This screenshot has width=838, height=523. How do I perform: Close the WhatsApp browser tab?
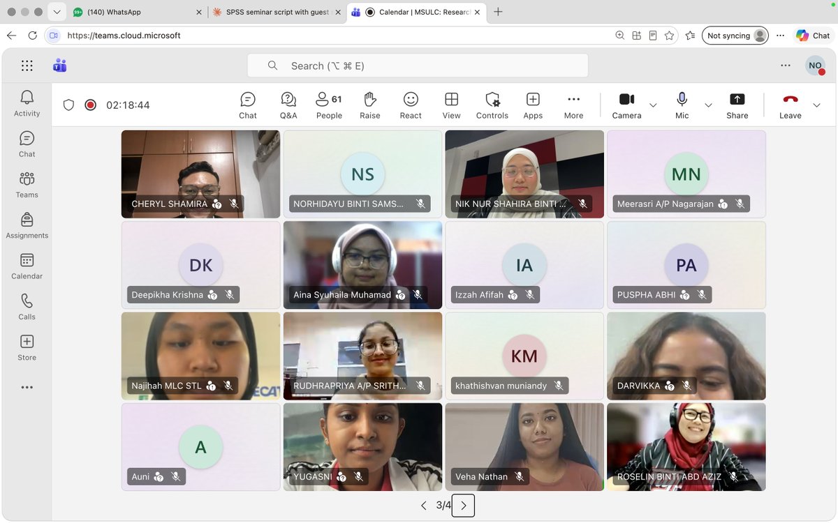(x=198, y=13)
